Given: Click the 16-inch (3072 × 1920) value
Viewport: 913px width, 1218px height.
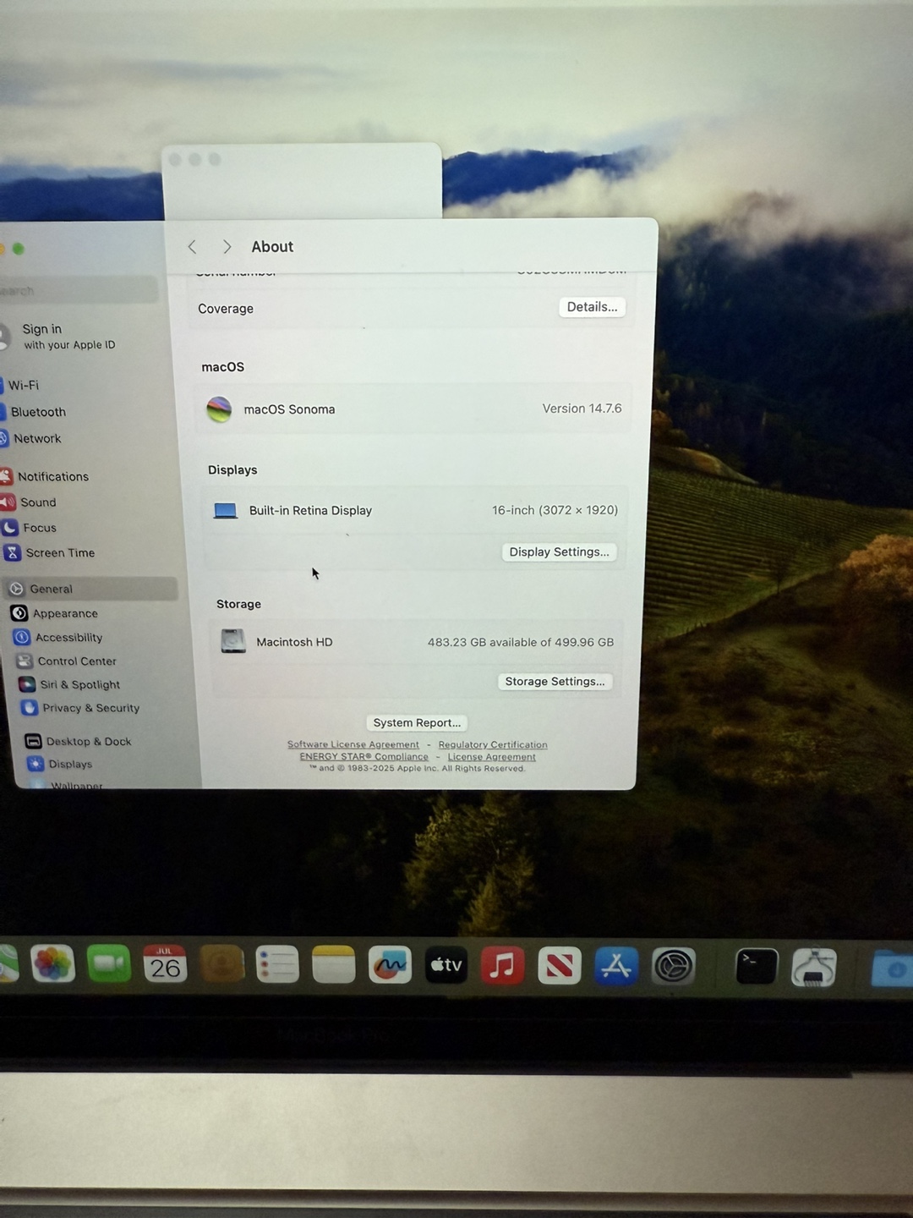Looking at the screenshot, I should [x=555, y=510].
